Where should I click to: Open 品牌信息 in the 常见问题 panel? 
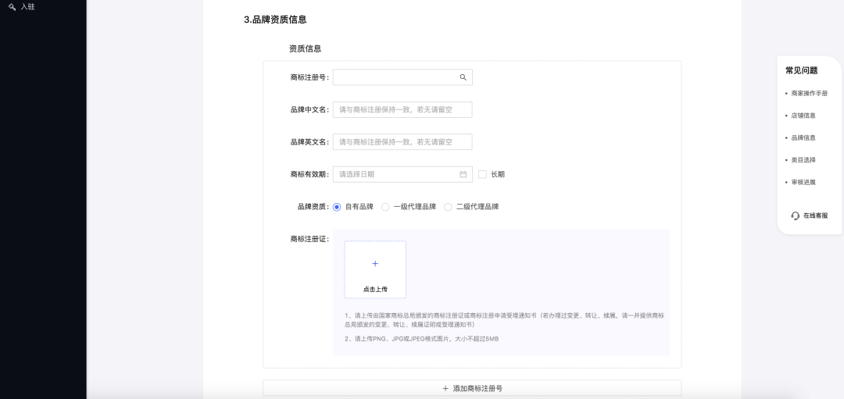pyautogui.click(x=803, y=137)
